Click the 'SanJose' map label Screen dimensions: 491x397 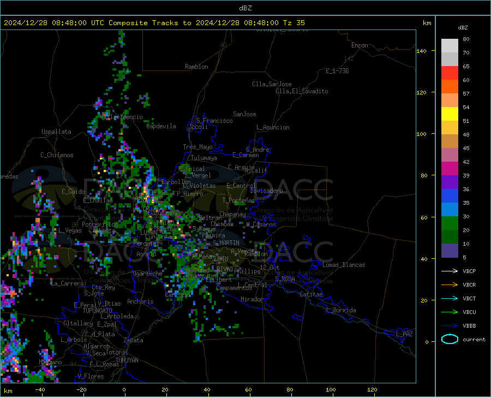pyautogui.click(x=244, y=114)
